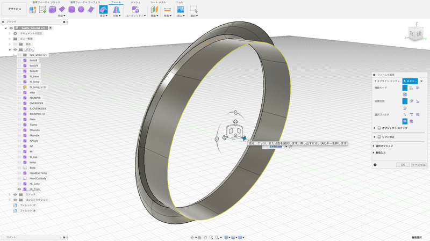This screenshot has width=430, height=241.
Task: Click the Construct (構築) plane icon
Action: coord(154,10)
